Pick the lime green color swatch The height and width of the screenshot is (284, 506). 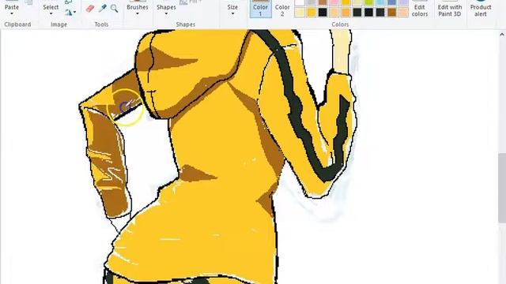369,2
